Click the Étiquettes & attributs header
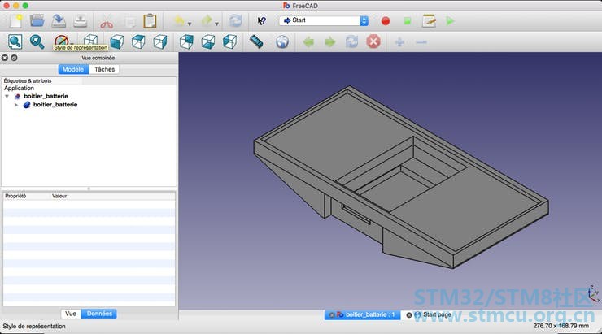 pos(28,81)
